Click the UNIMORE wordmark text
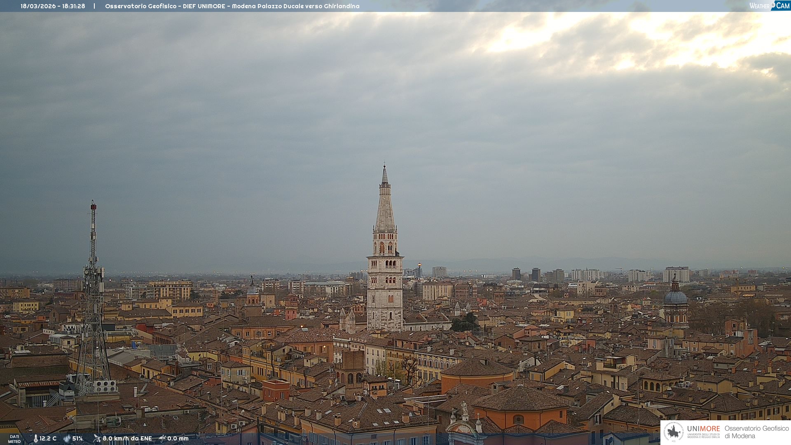Image resolution: width=791 pixels, height=445 pixels. point(703,429)
